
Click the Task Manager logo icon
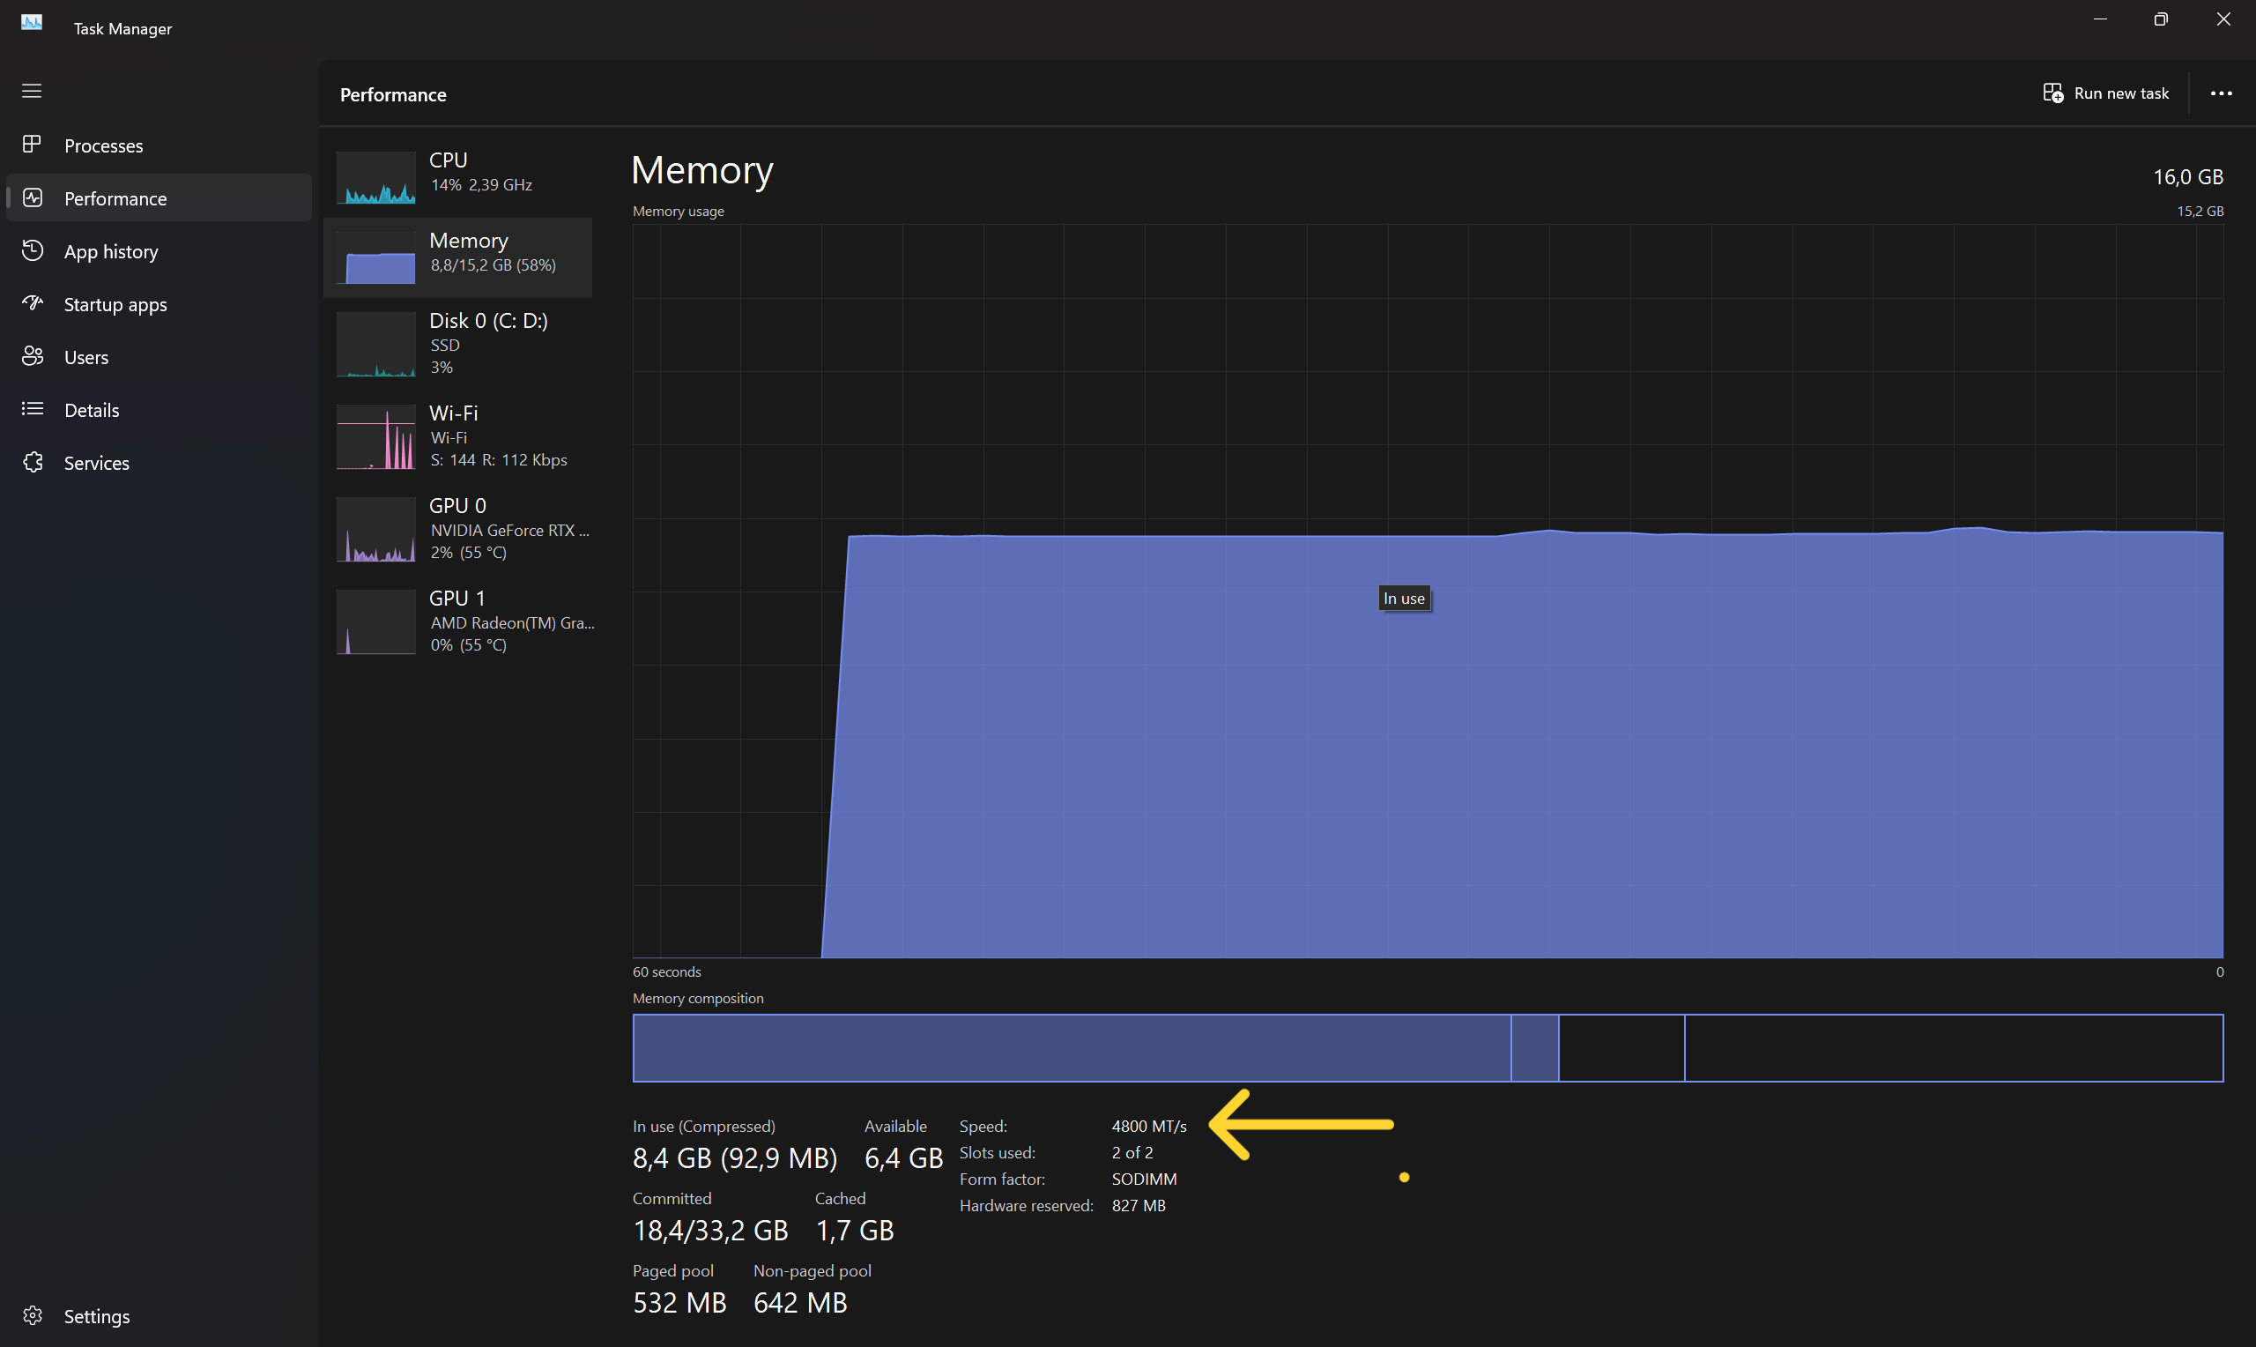31,22
